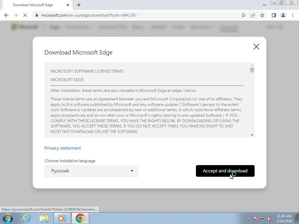
Task: Click the Google icon in address bar
Action: pos(243,15)
